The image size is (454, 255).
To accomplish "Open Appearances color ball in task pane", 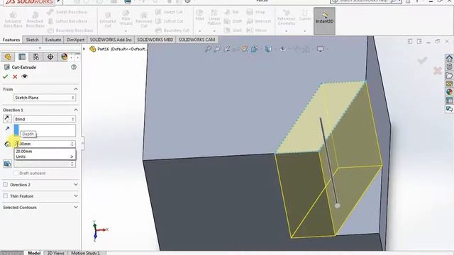I will 449,92.
